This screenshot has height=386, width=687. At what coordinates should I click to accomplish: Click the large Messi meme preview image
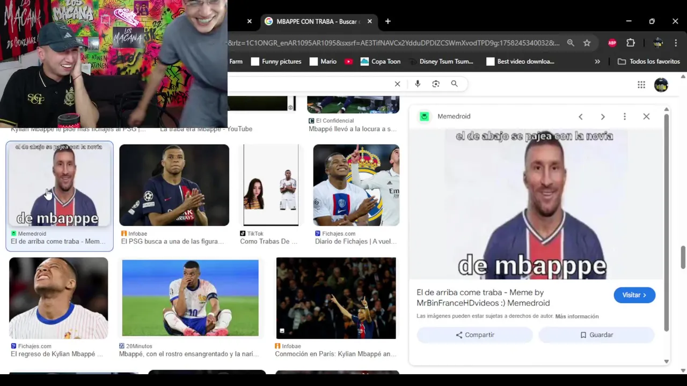coord(536,204)
